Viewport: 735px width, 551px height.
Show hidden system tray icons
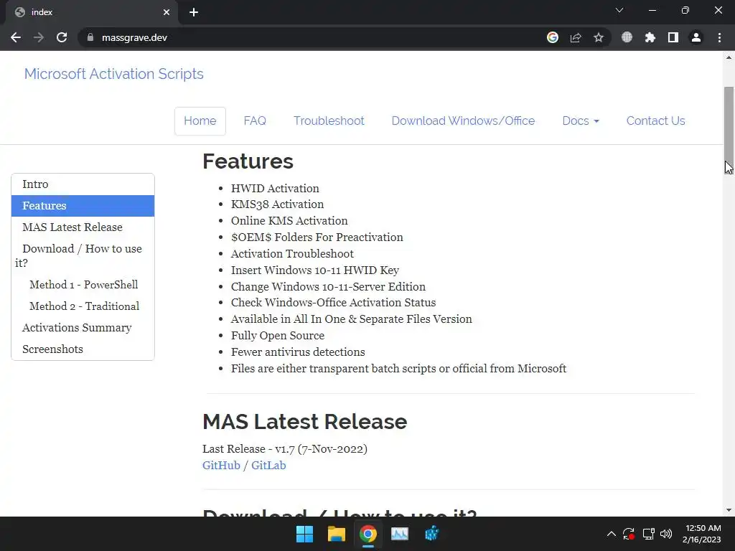[612, 534]
